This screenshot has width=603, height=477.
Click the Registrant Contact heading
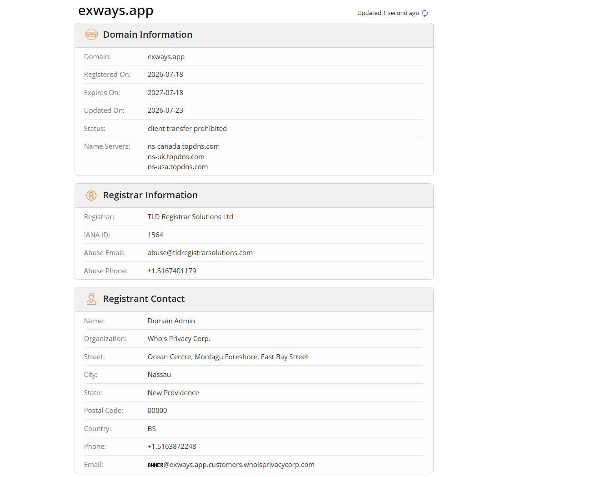coord(144,299)
